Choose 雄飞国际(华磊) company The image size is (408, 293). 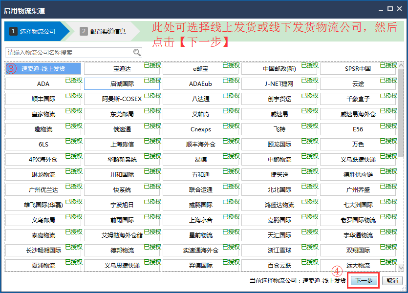coord(43,205)
